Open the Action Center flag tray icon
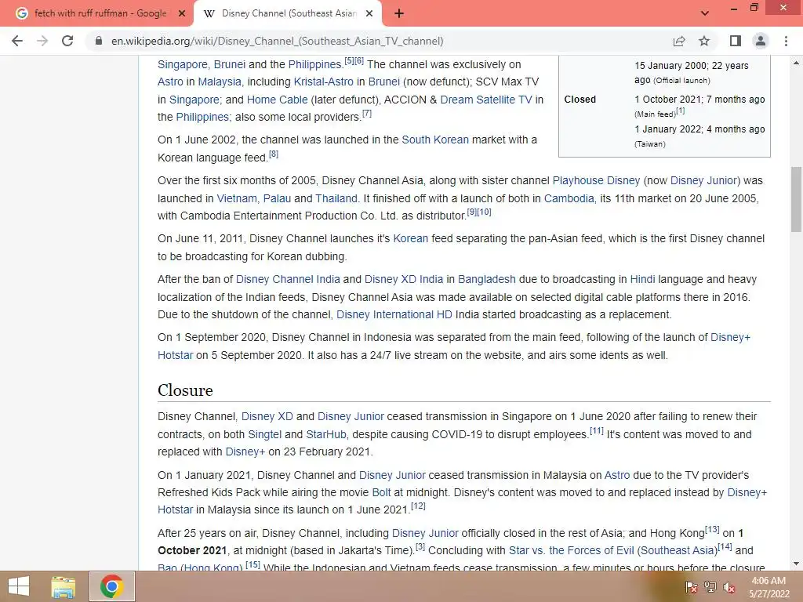The image size is (803, 602). (691, 587)
